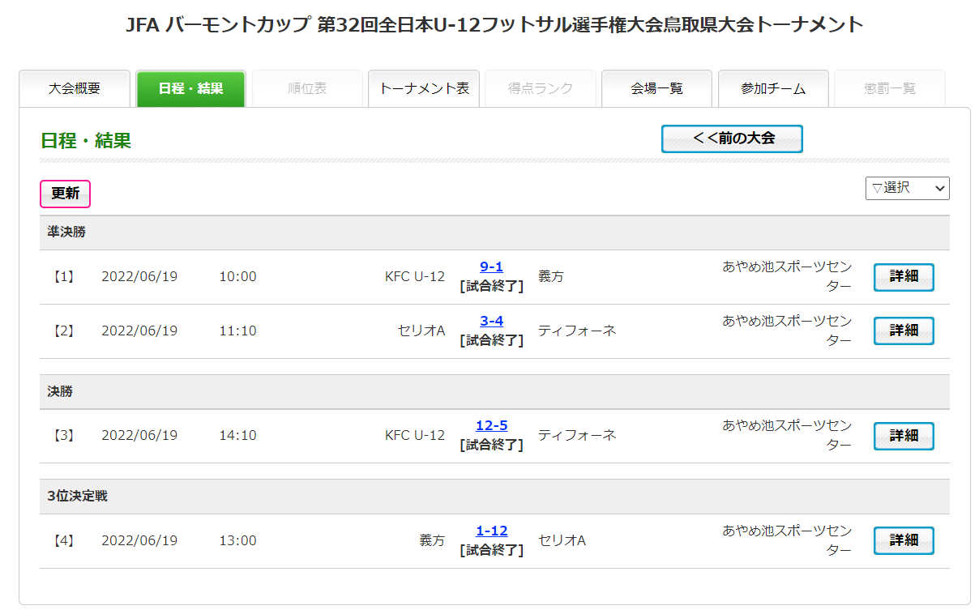Click the venue あやめ池スポーツセンター in match 3

pyautogui.click(x=787, y=435)
